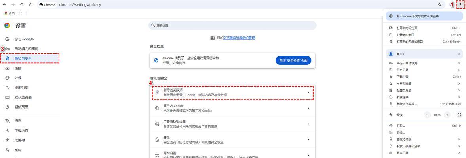Screen dimensions: 466x158
Task: Select 投放、保存和分享 in the Chrome menu
Action: (425, 146)
